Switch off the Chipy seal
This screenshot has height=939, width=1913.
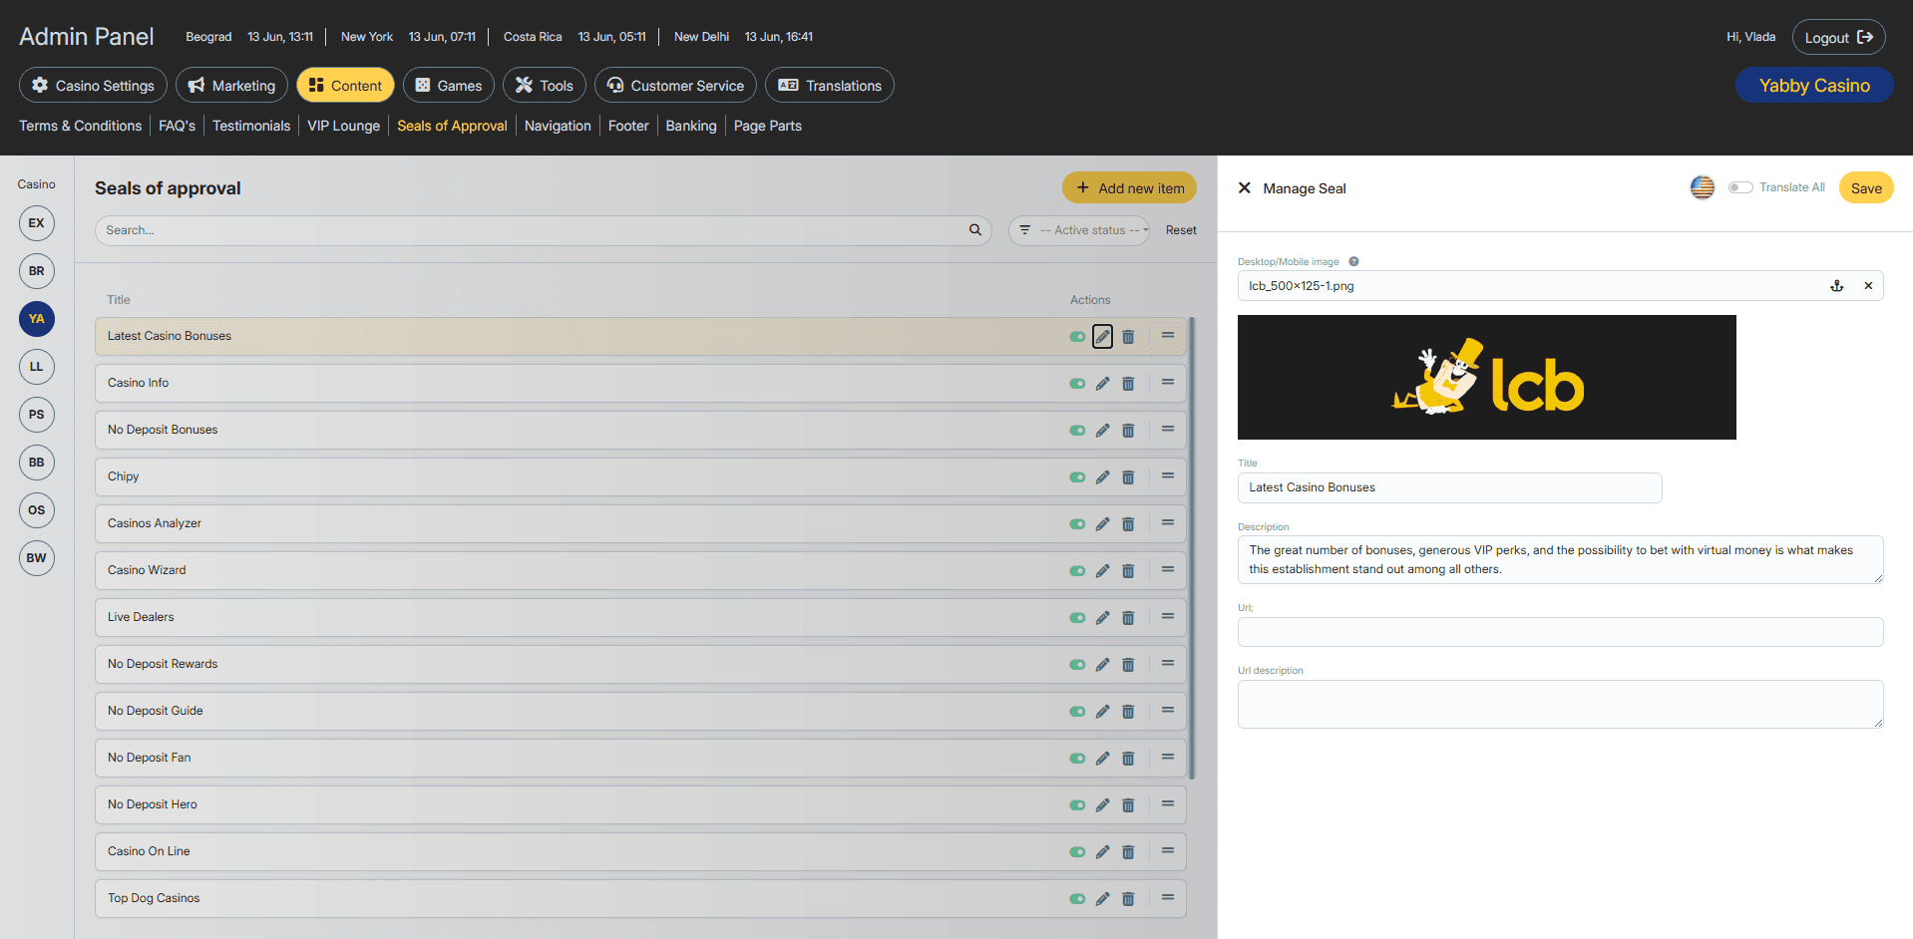(x=1077, y=477)
